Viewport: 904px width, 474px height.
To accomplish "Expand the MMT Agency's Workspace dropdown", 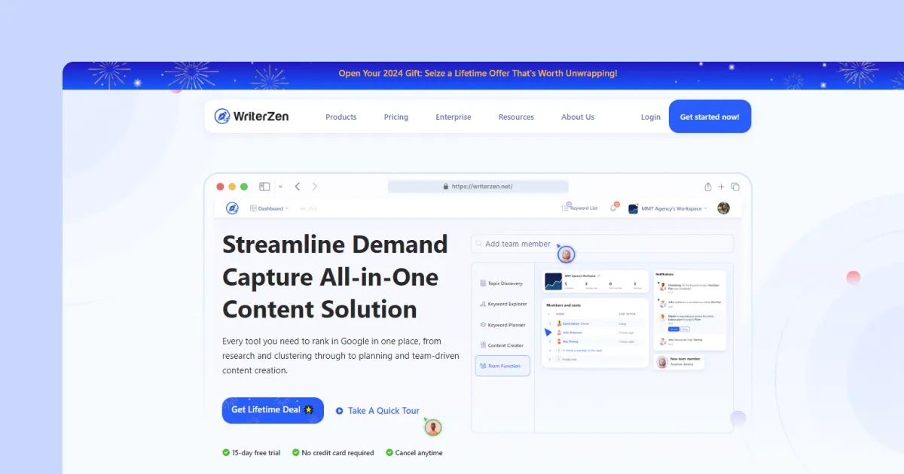I will coord(668,208).
